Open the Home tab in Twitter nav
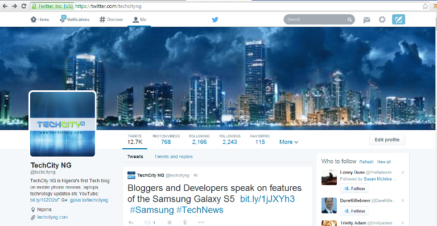 pyautogui.click(x=40, y=19)
